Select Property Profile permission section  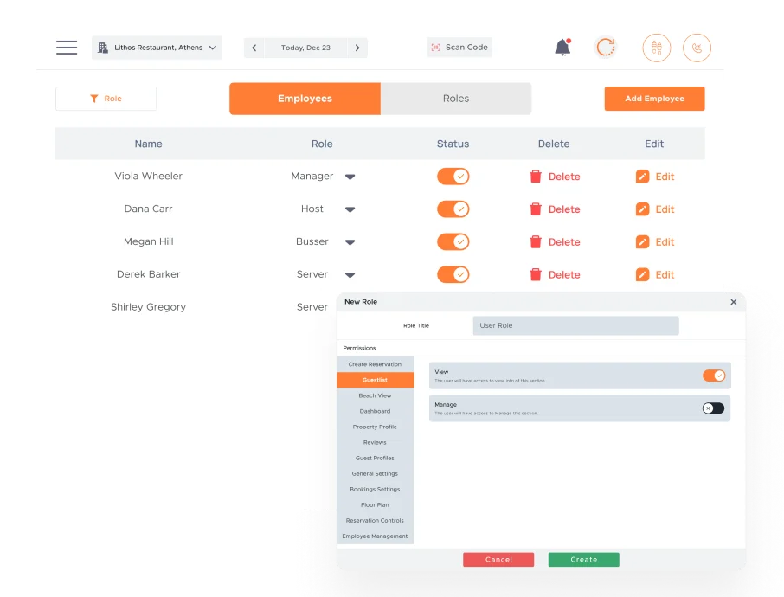click(x=376, y=427)
